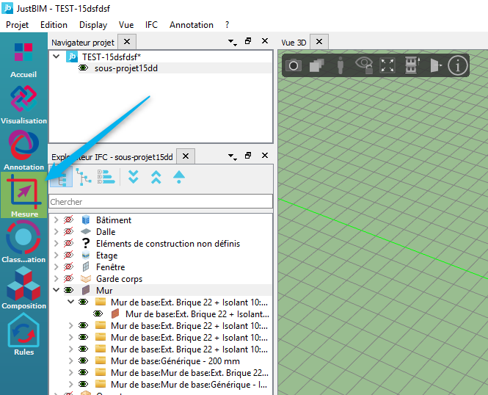Select the first tree view mode icon
The height and width of the screenshot is (395, 488).
[62, 177]
